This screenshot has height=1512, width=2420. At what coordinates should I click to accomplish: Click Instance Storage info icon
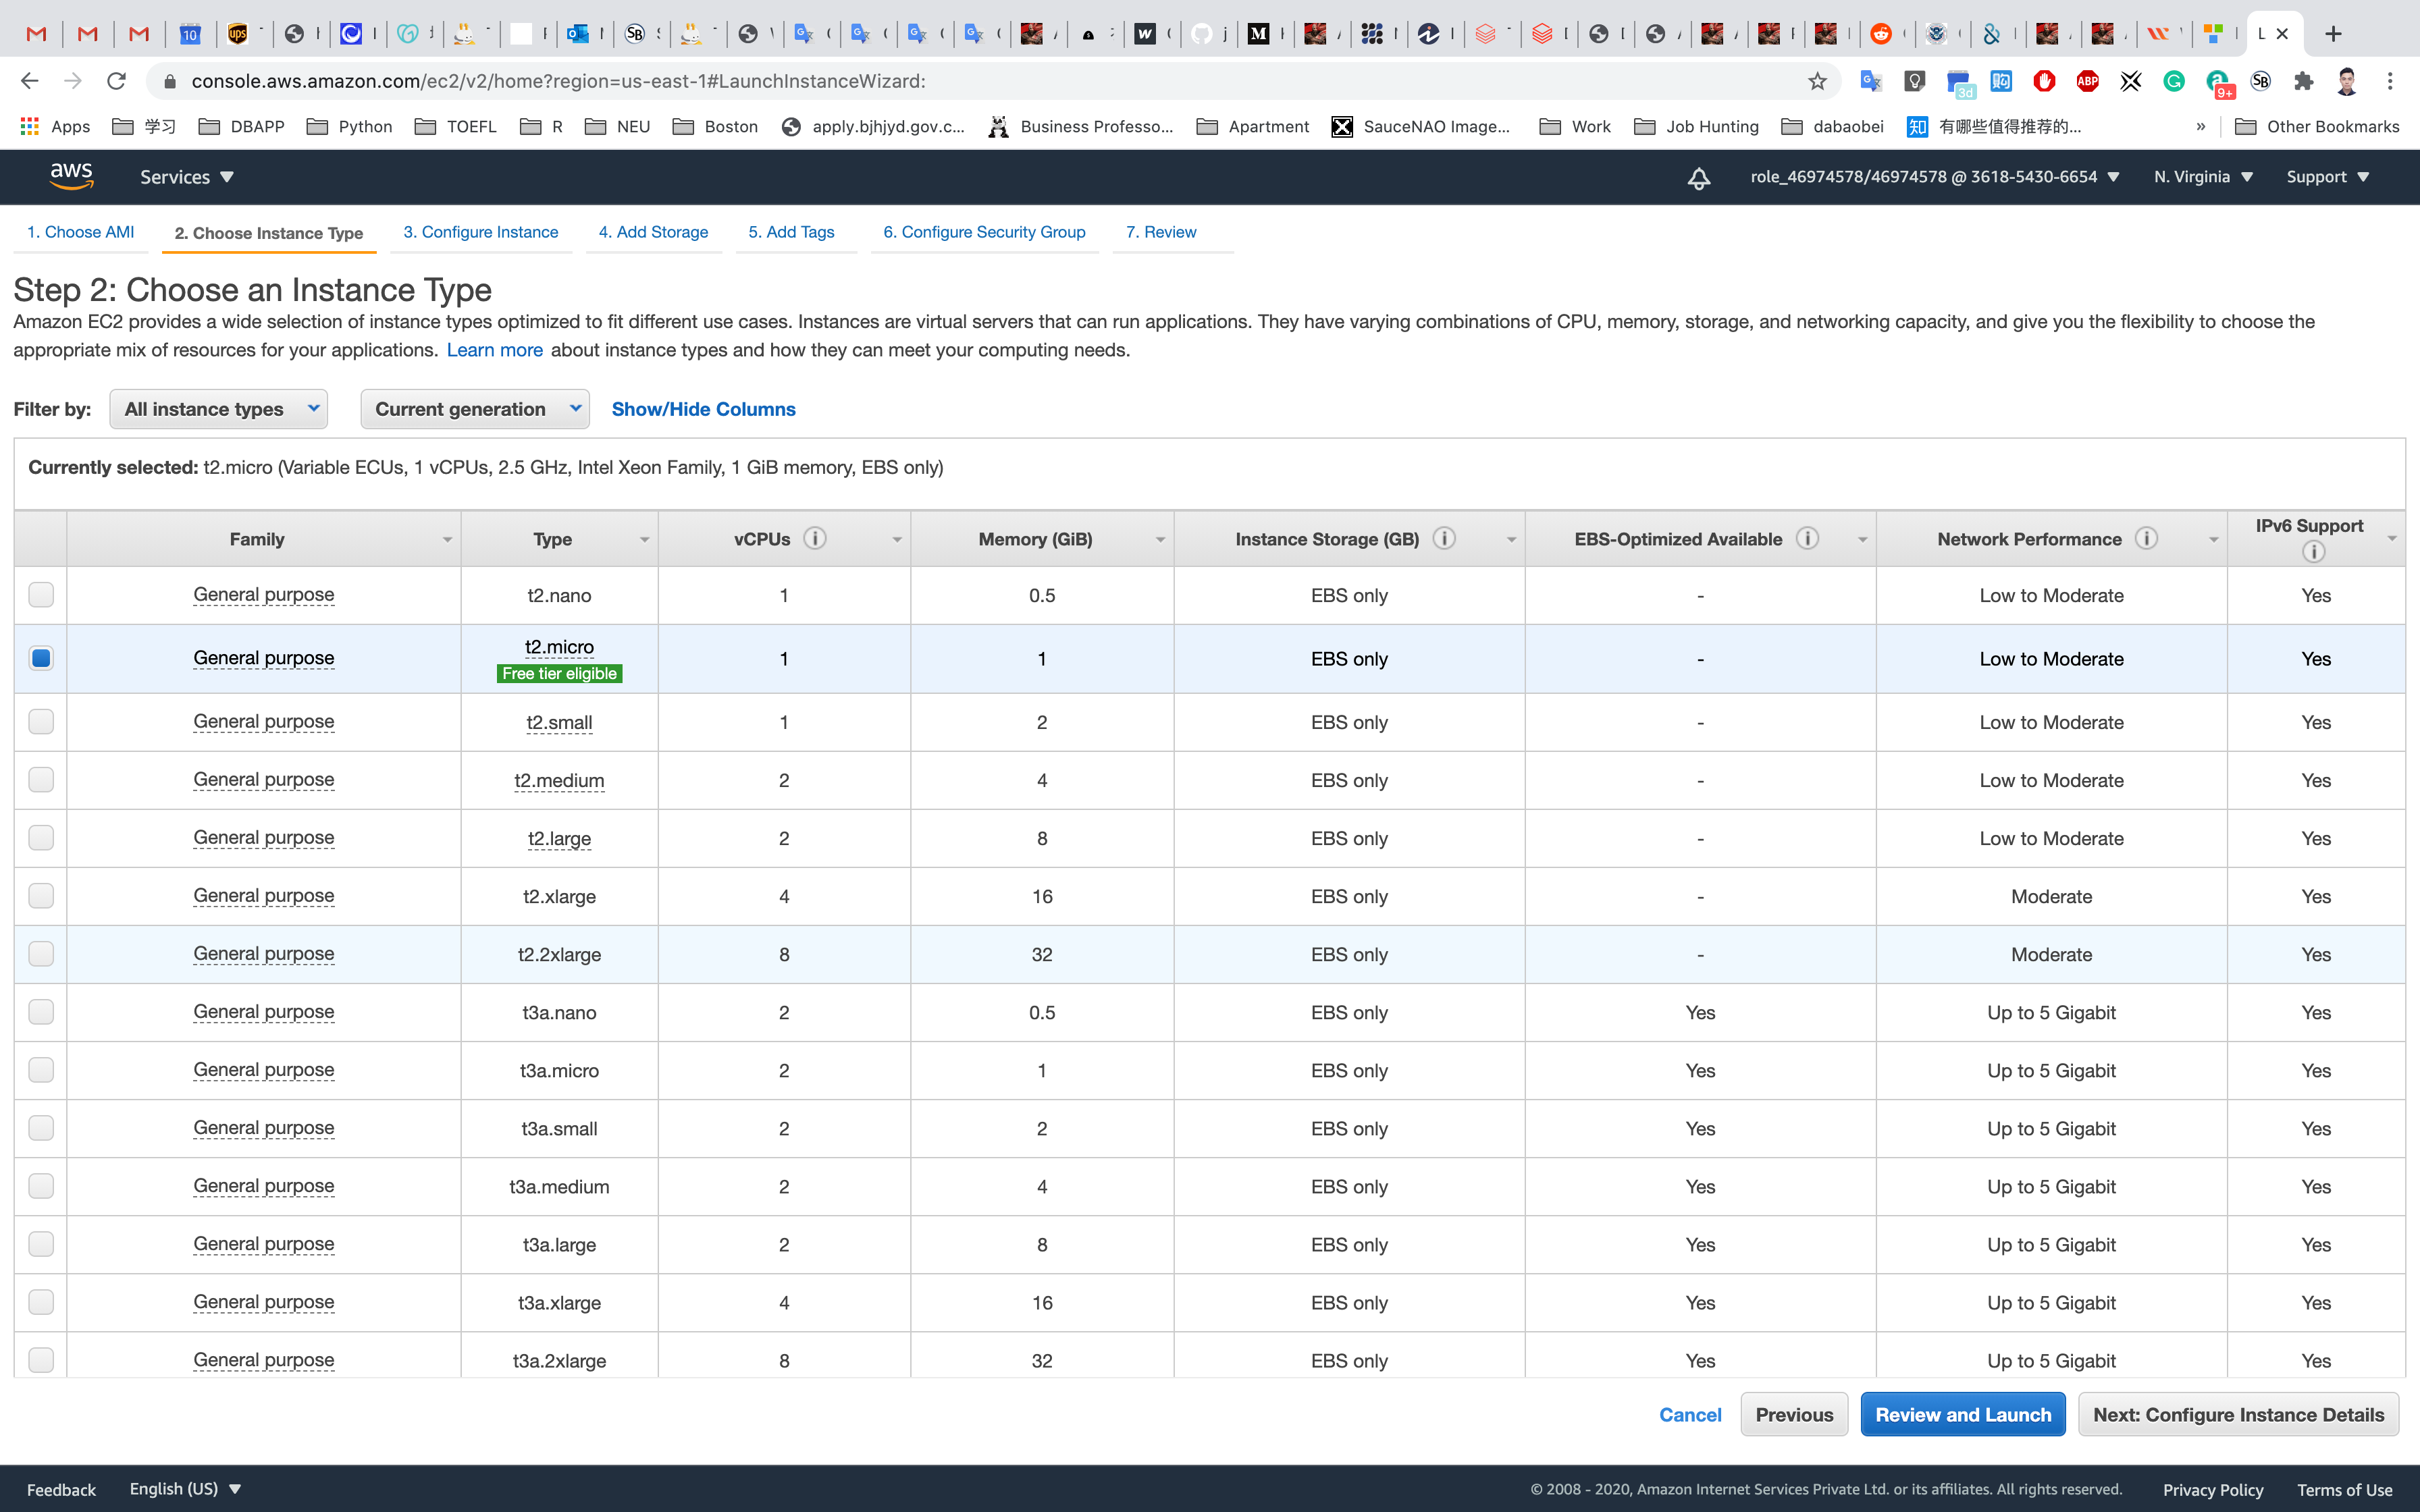[x=1444, y=539]
